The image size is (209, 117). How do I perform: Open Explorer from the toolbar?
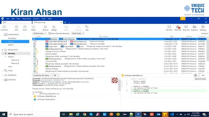[x=195, y=28]
